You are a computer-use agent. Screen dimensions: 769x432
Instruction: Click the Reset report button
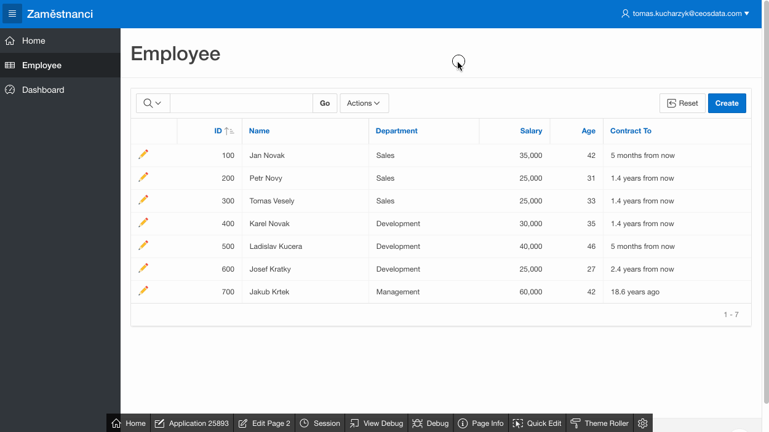tap(682, 103)
